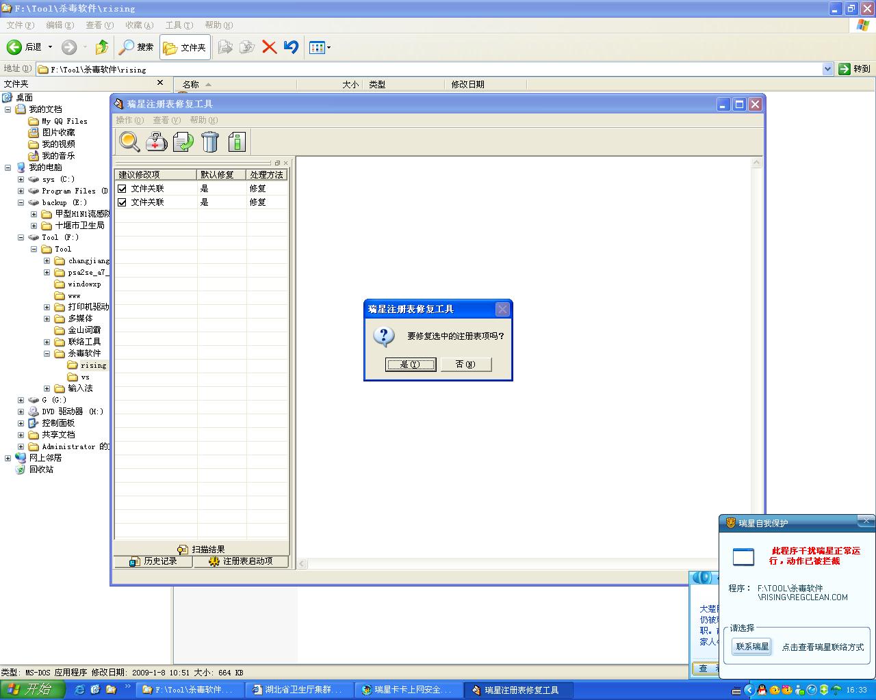876x700 pixels.
Task: Click the trash can icon in the repair tool
Action: tap(210, 142)
